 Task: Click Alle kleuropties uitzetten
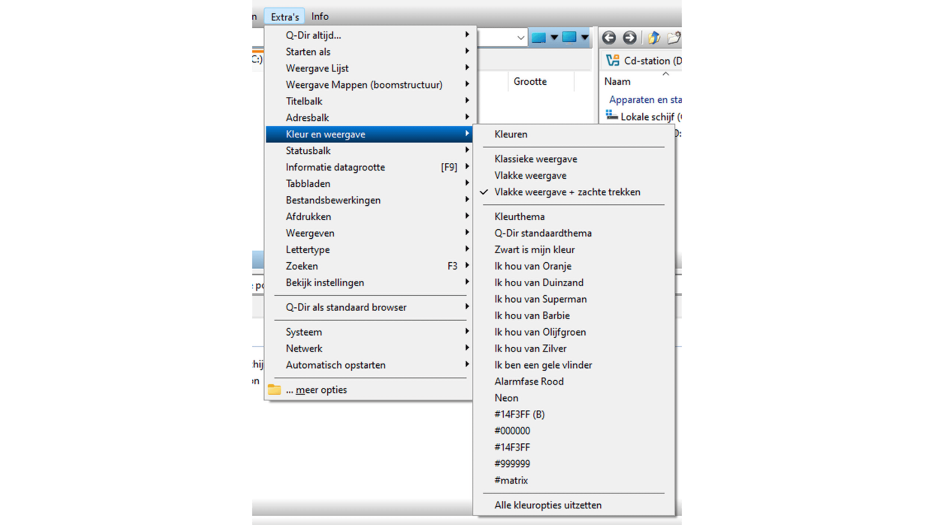548,505
